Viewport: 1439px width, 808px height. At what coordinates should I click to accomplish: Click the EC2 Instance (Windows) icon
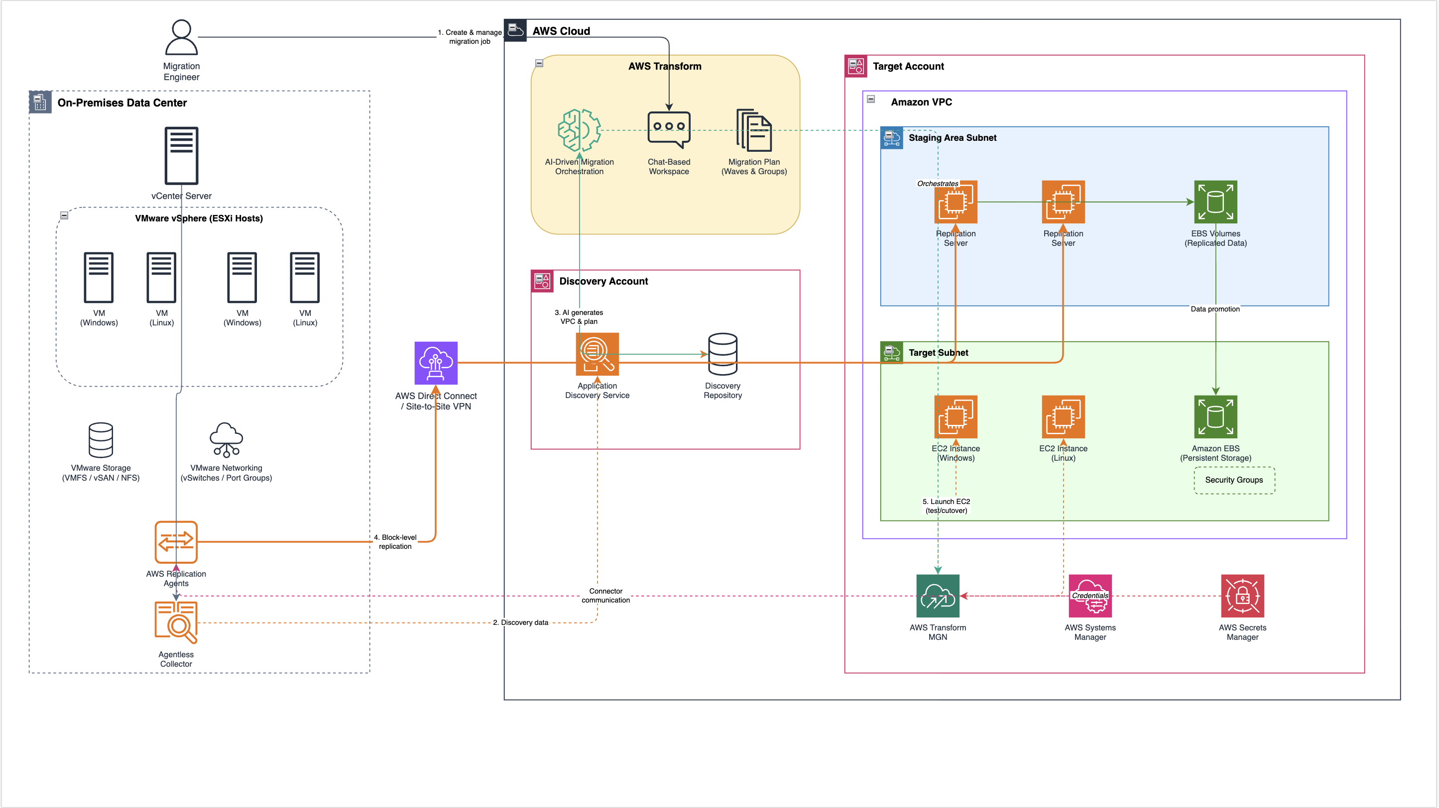956,417
